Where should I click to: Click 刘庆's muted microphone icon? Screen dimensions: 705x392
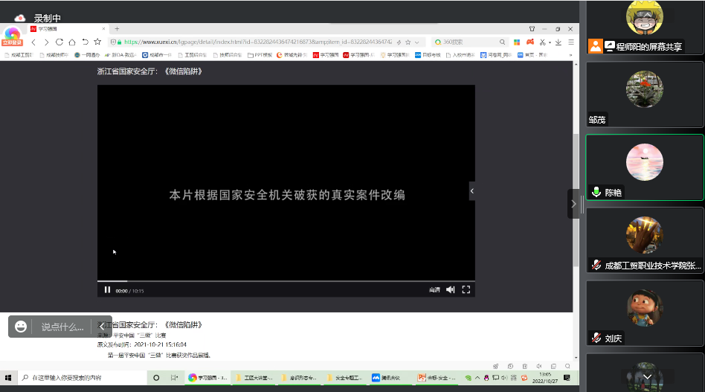[x=596, y=338]
